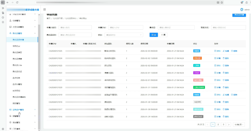Collapse the sidebar with the hamburger icon

pyautogui.click(x=45, y=9)
